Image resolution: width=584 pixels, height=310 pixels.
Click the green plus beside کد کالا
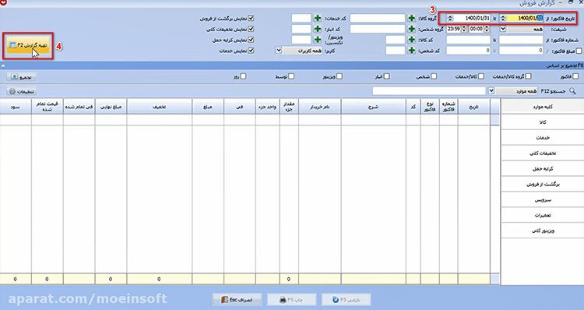coord(412,40)
